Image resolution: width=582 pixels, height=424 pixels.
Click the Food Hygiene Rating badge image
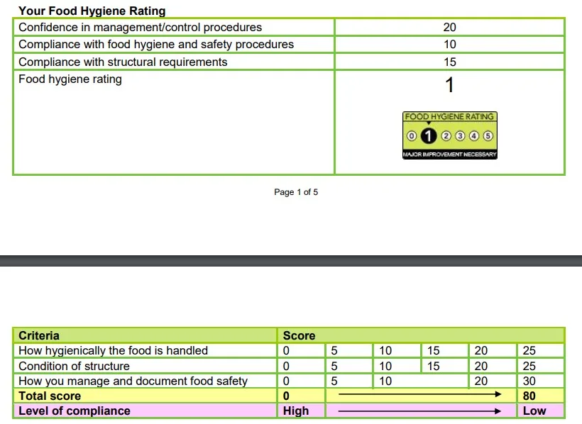tap(450, 135)
